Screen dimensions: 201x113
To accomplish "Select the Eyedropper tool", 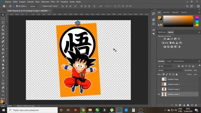I will point(3,38).
